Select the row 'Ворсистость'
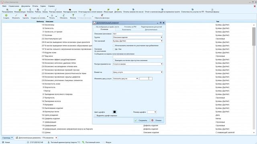 click(50, 87)
